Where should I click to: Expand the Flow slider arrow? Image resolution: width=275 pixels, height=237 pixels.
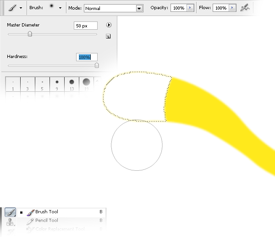[x=232, y=8]
